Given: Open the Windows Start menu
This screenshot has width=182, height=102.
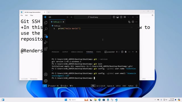Looking at the screenshot, I should click(x=66, y=100).
